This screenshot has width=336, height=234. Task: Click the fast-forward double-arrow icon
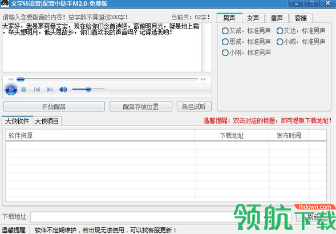203,79
